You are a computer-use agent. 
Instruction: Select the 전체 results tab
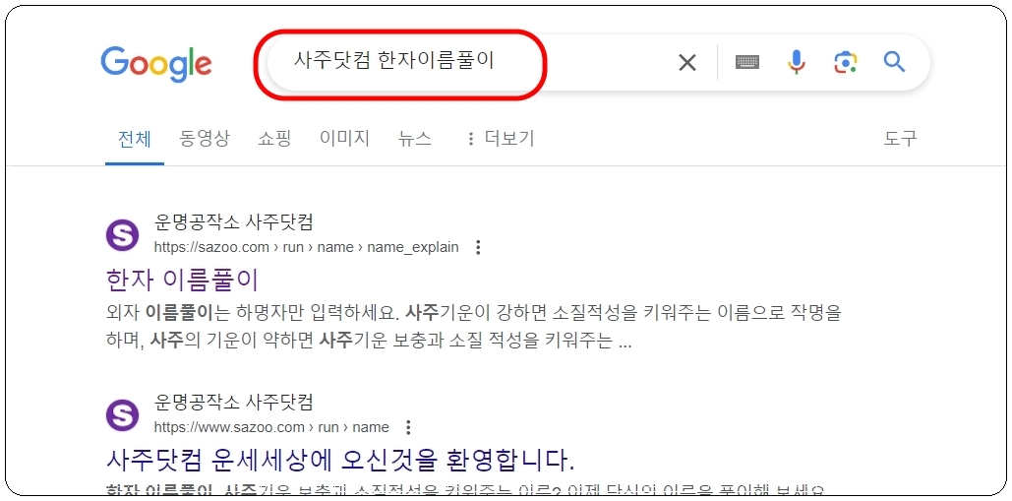click(134, 138)
